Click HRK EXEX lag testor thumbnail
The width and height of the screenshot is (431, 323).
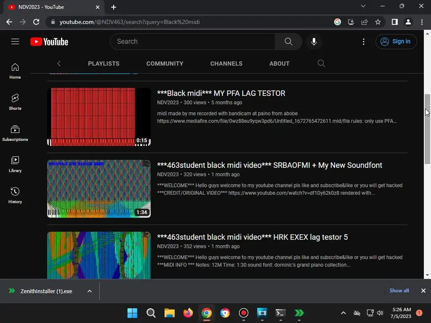99,255
